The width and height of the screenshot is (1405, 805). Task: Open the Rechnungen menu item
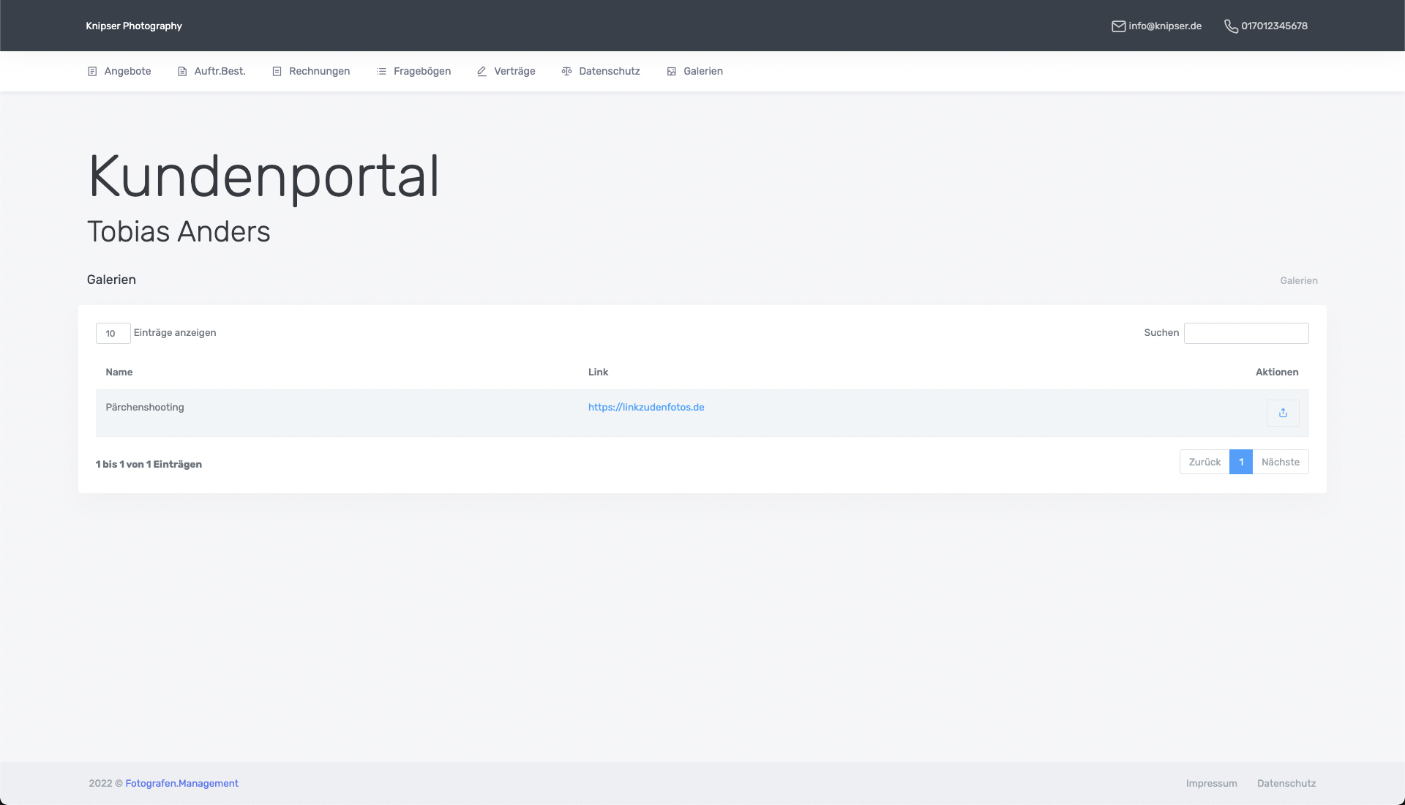click(x=319, y=72)
